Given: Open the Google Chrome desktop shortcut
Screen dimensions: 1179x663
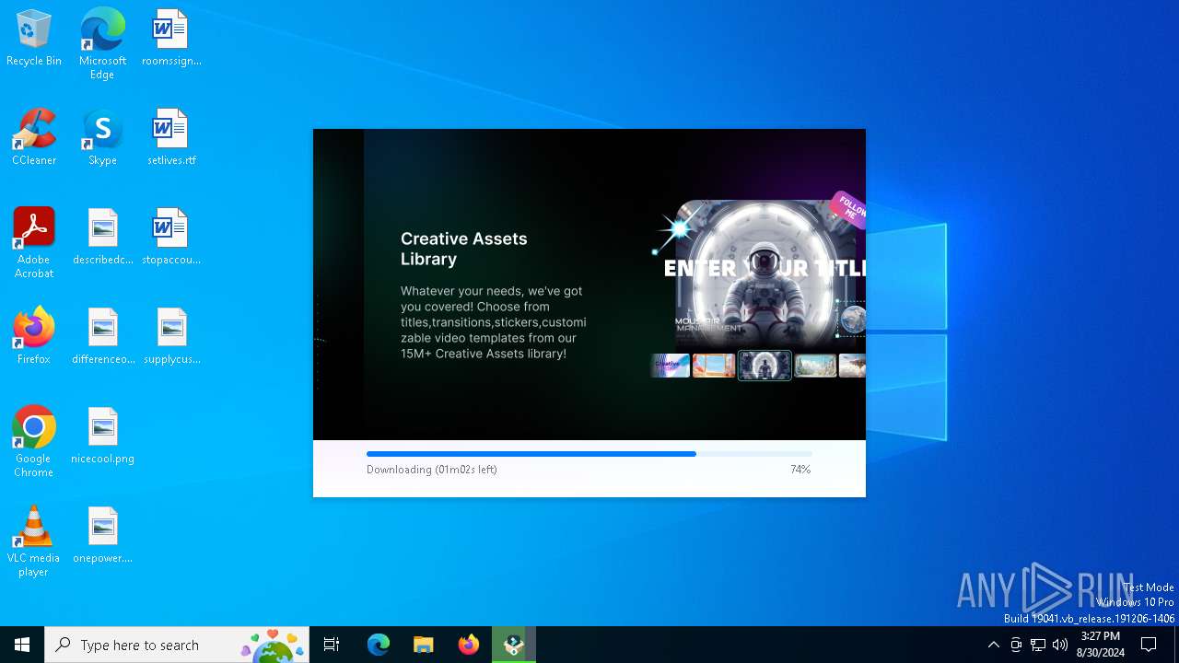Looking at the screenshot, I should point(34,442).
